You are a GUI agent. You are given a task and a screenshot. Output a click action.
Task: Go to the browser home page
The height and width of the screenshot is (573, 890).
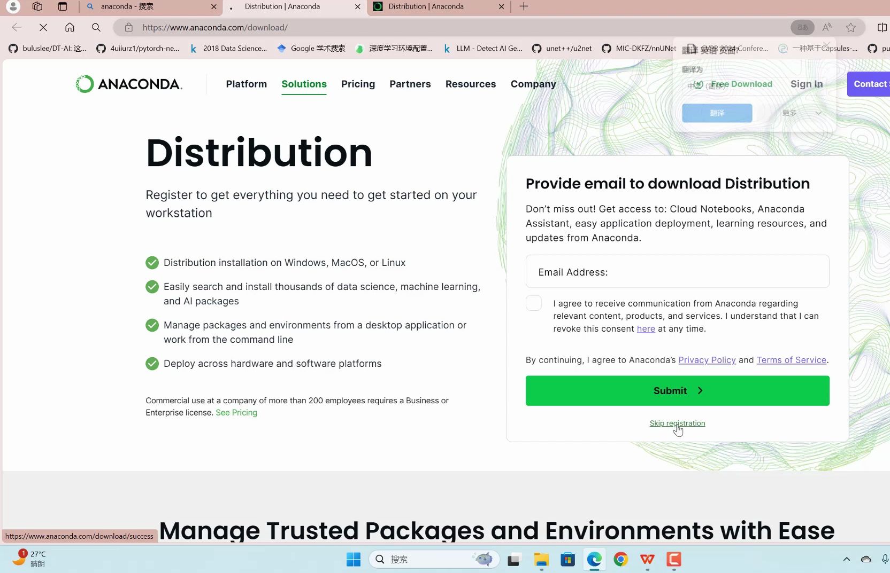(70, 27)
